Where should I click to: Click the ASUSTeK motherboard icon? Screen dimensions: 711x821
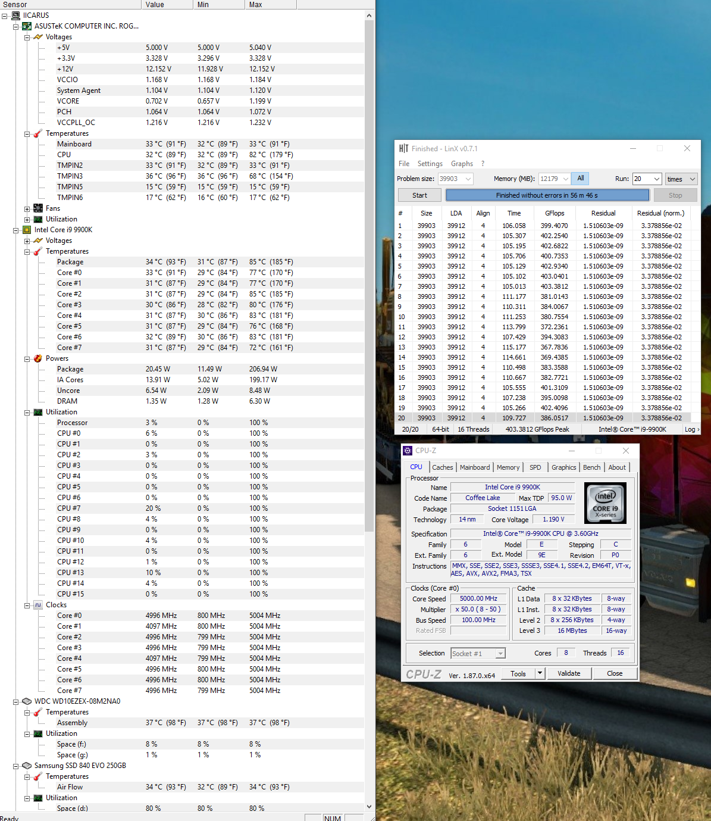[x=27, y=26]
